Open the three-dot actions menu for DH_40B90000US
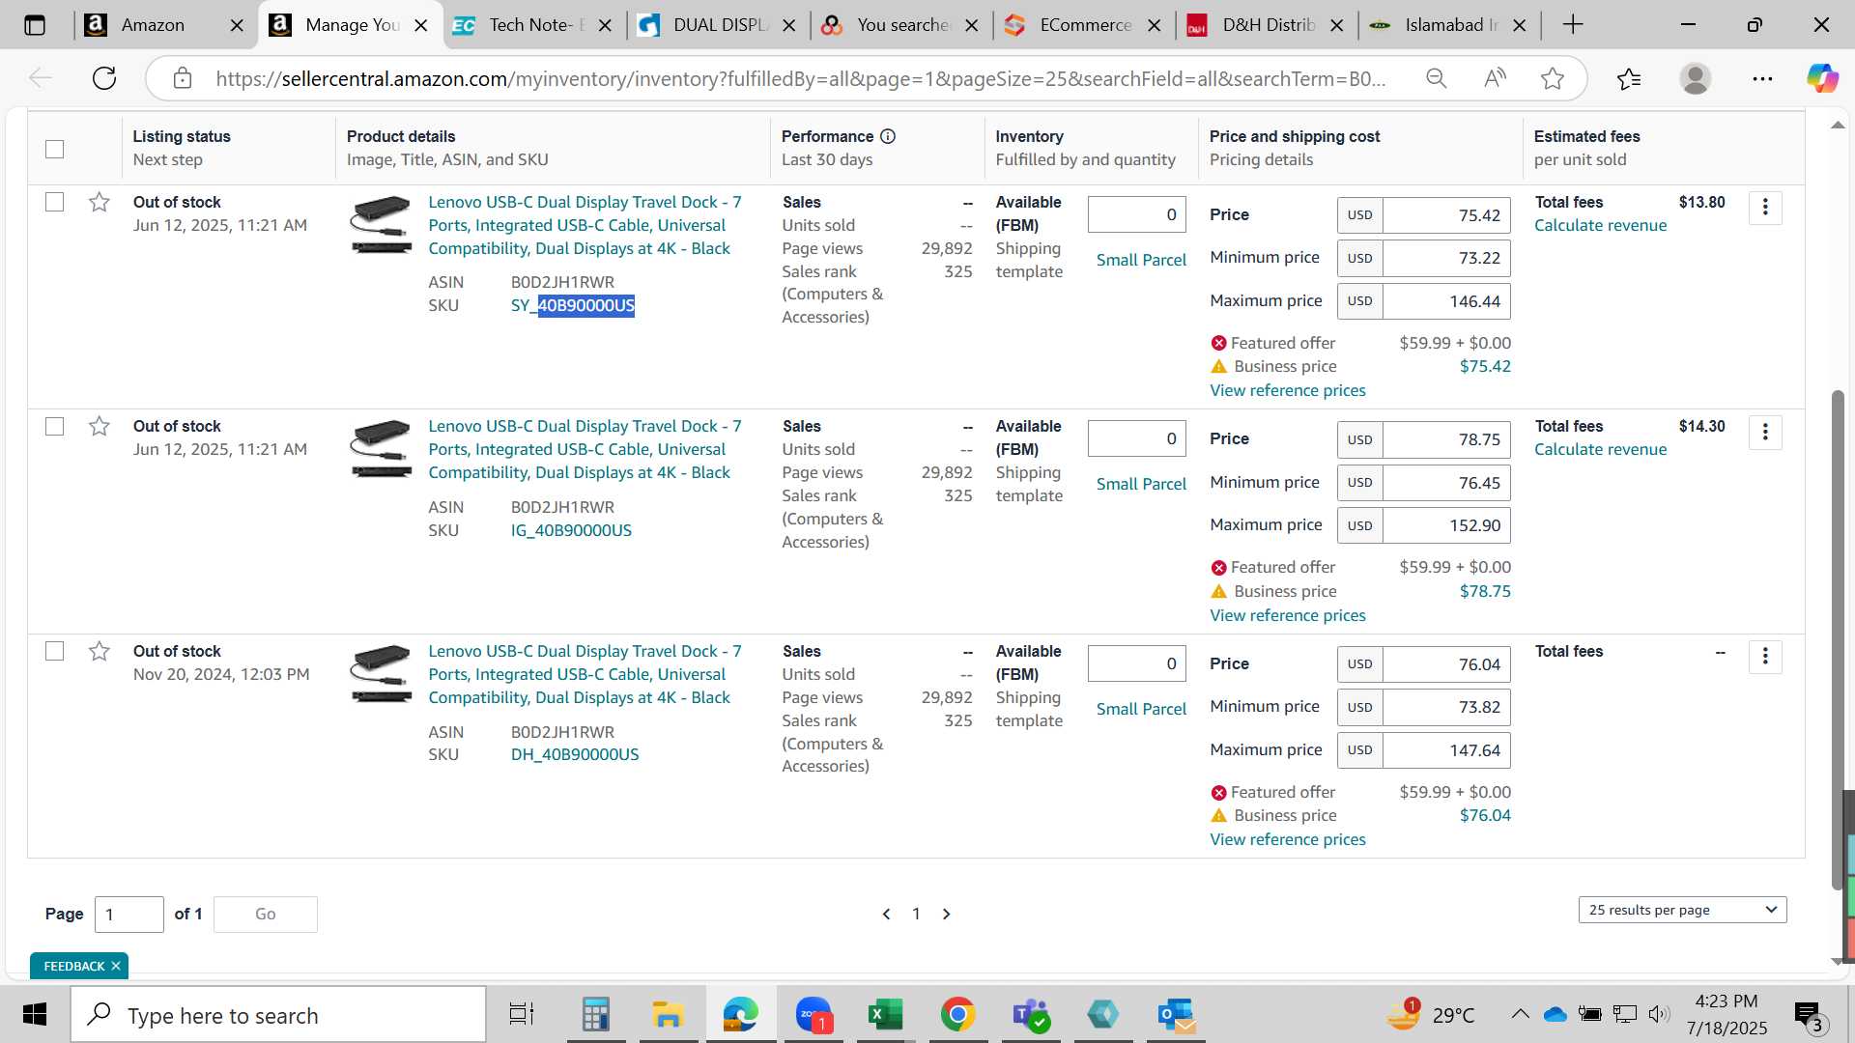The height and width of the screenshot is (1043, 1855). coord(1765,657)
